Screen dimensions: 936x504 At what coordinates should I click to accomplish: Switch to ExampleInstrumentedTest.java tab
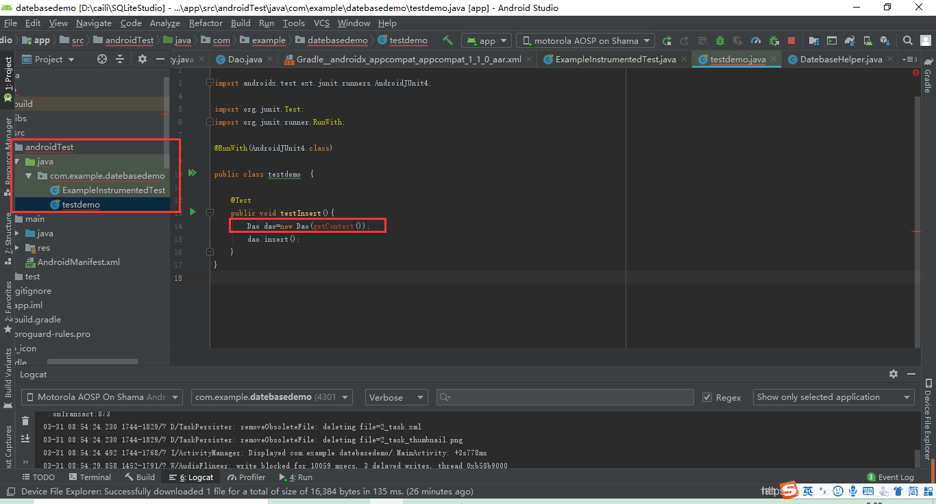615,60
